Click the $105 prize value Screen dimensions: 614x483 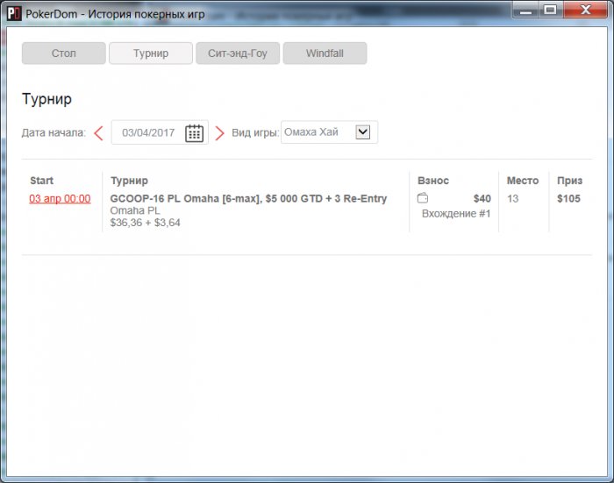click(x=568, y=198)
